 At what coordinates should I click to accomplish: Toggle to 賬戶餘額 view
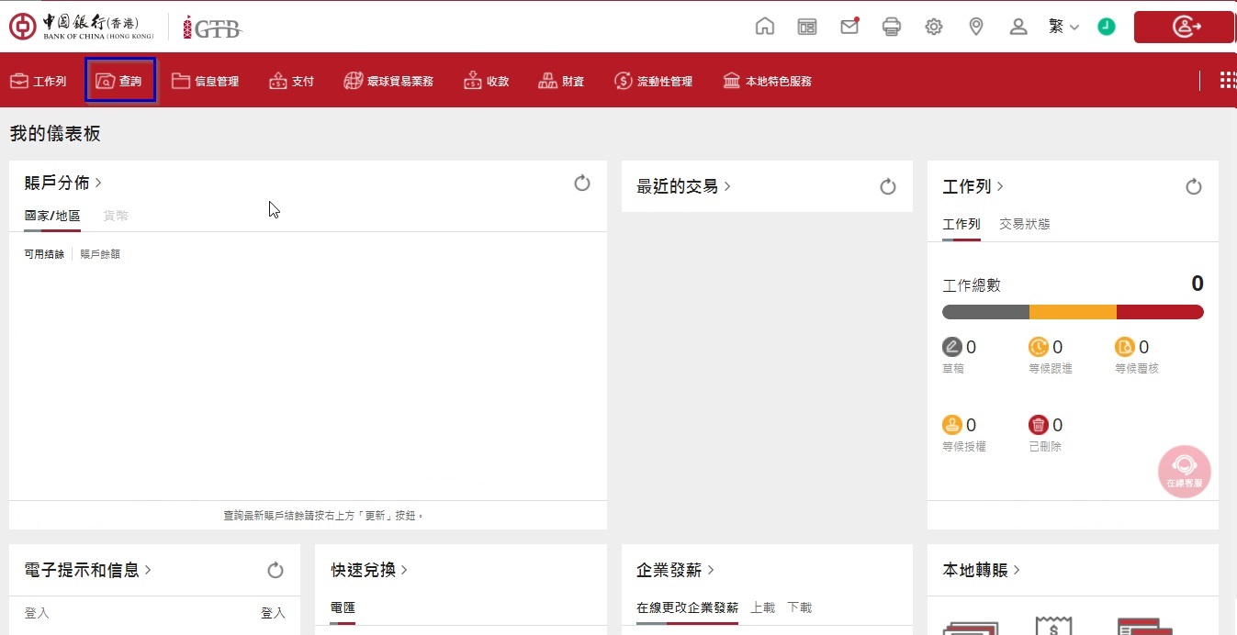[100, 254]
